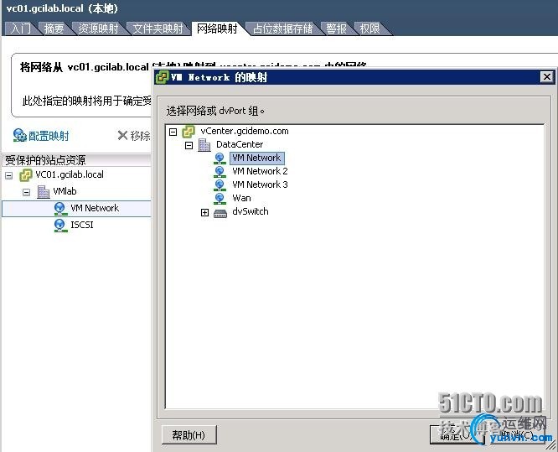Screen dimensions: 558x452
Task: Click the ISCSI network icon
Action: (60, 226)
